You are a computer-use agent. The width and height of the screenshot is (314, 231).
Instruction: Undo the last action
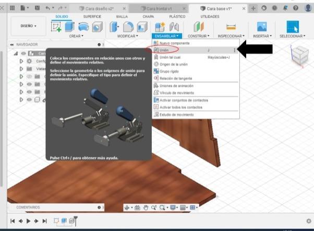47,8
